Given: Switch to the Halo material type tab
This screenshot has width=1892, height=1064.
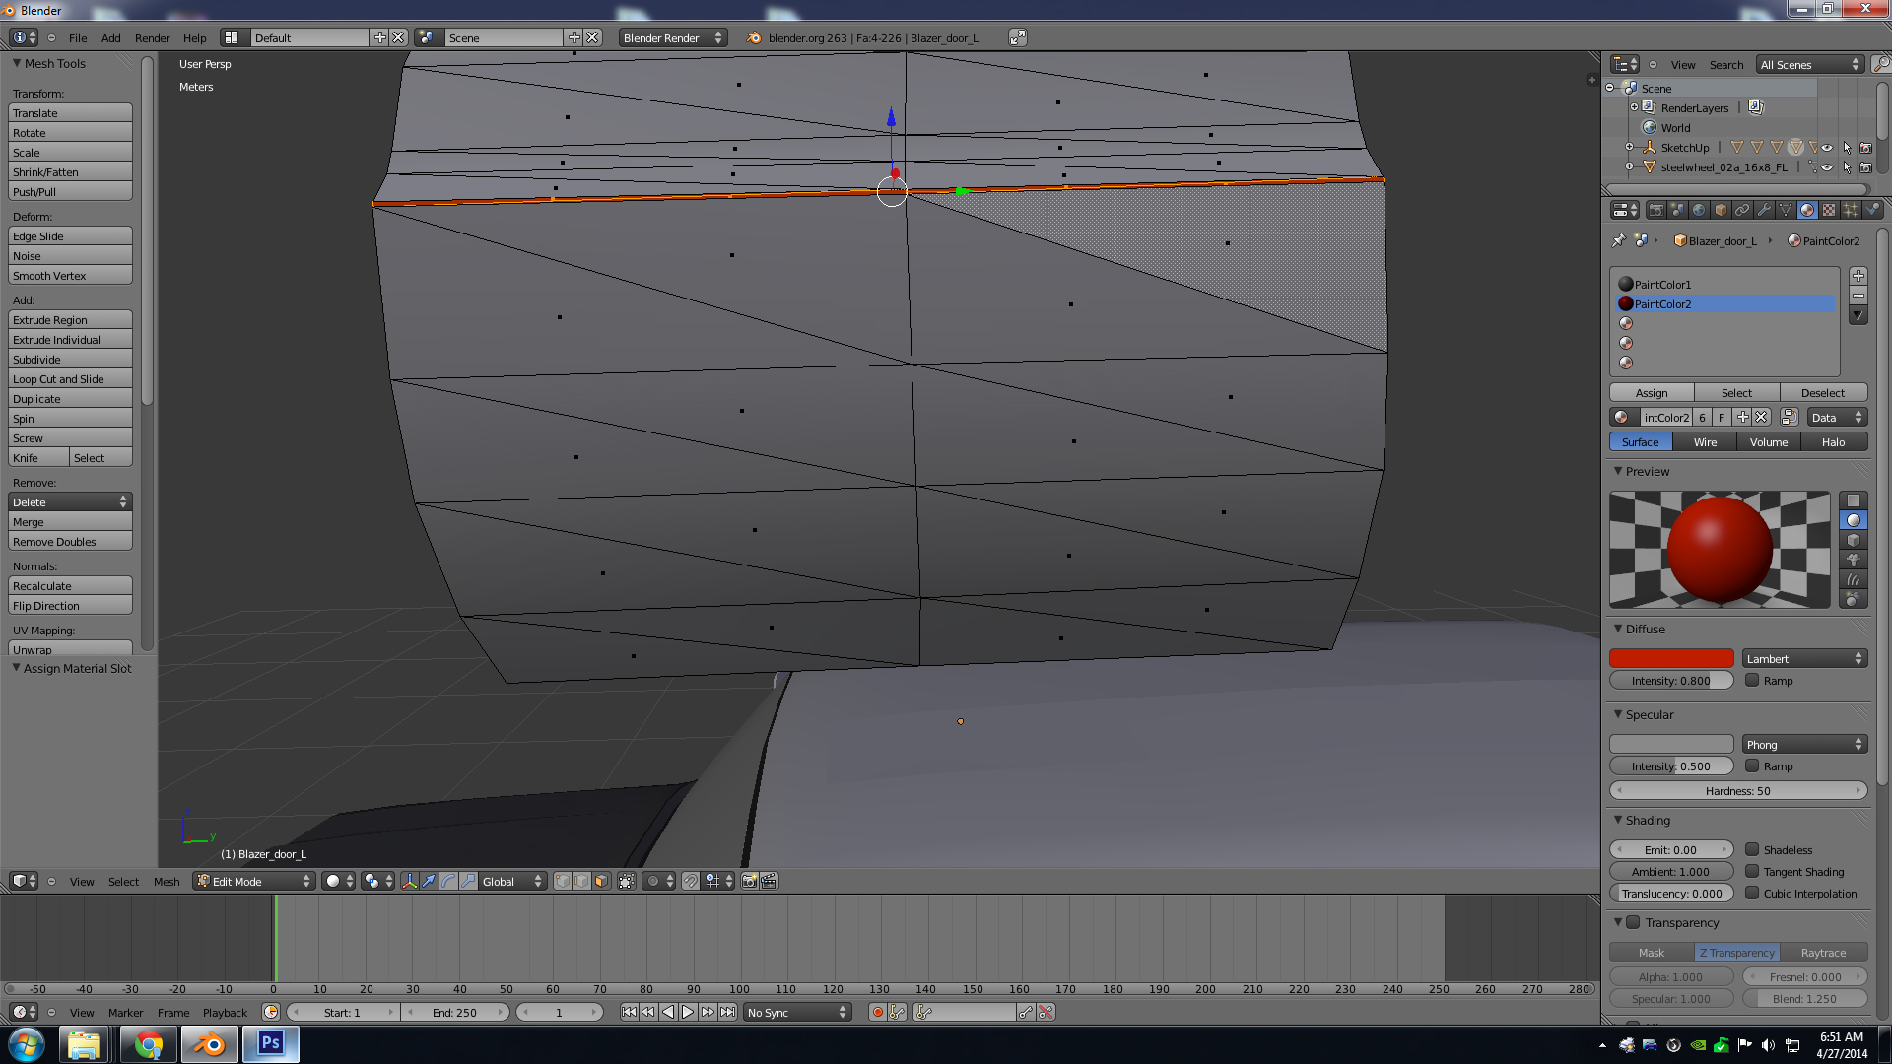Looking at the screenshot, I should 1833,441.
